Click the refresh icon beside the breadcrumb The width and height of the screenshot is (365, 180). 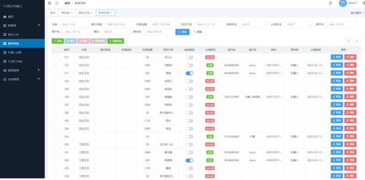[57, 3]
